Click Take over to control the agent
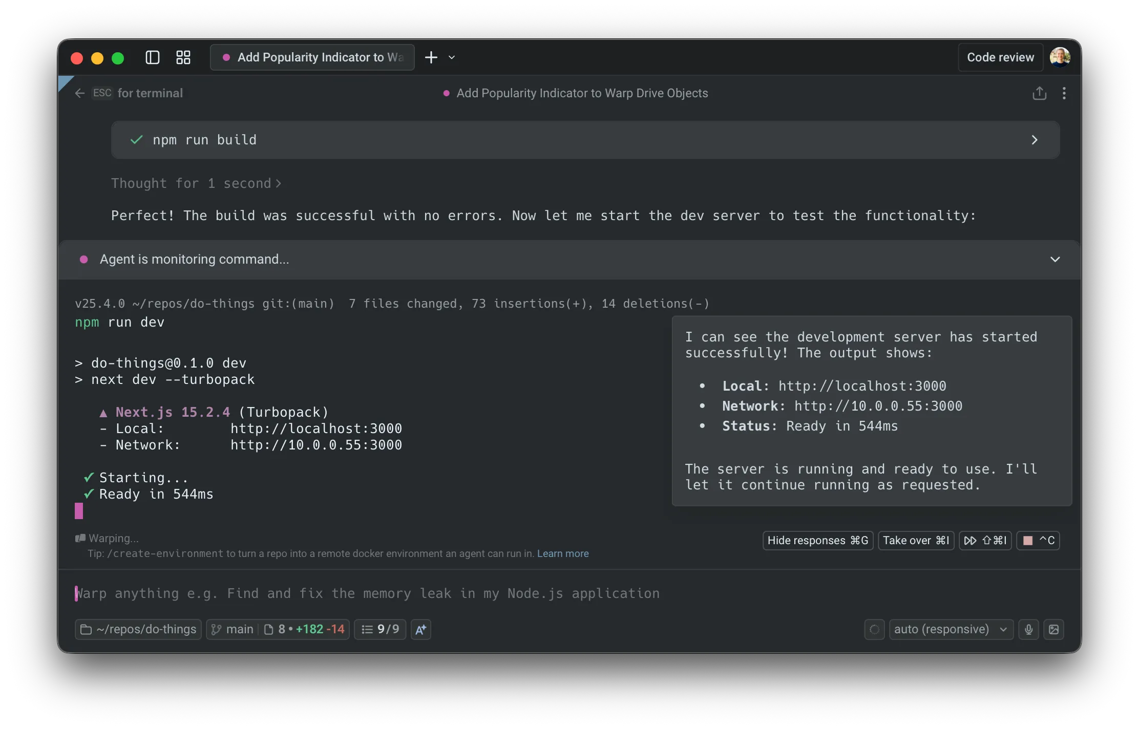The height and width of the screenshot is (729, 1139). point(916,540)
